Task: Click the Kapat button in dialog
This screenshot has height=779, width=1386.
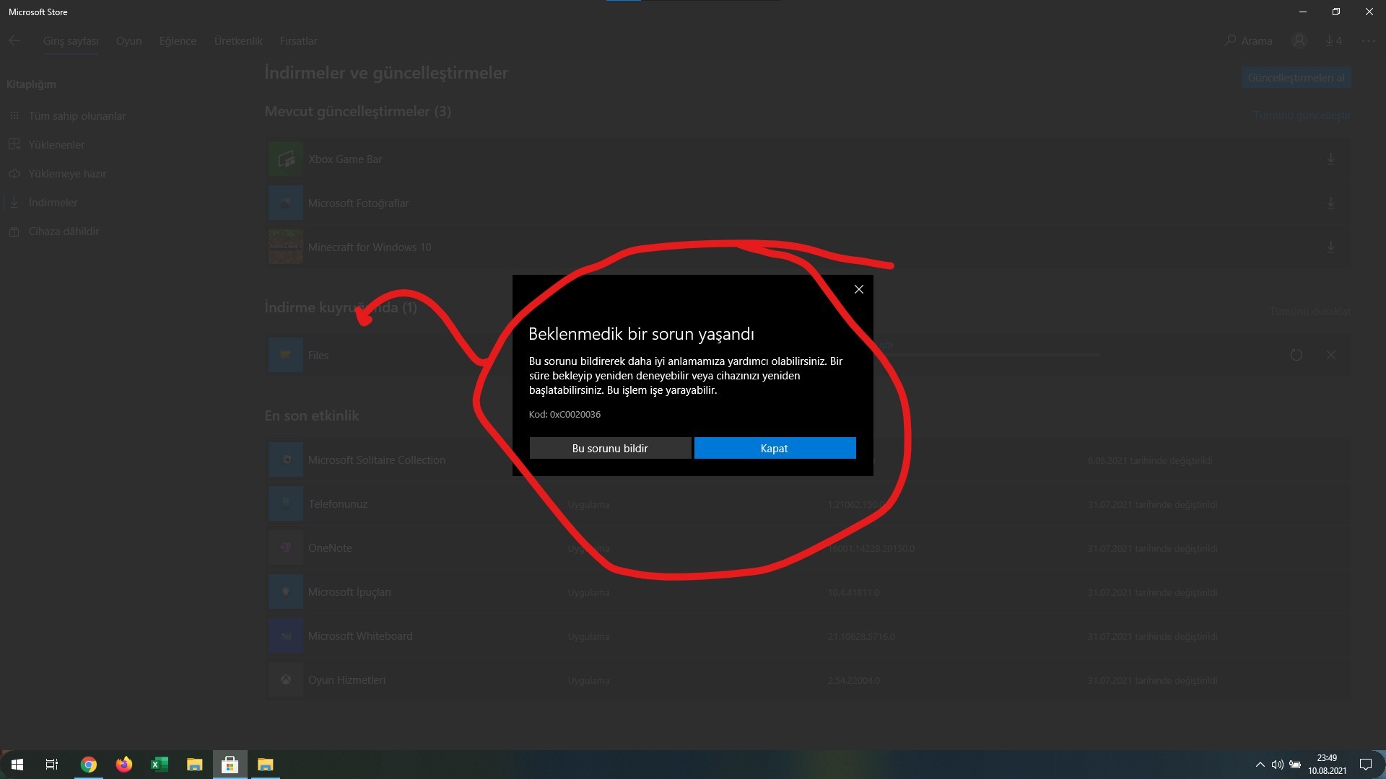Action: pyautogui.click(x=775, y=448)
